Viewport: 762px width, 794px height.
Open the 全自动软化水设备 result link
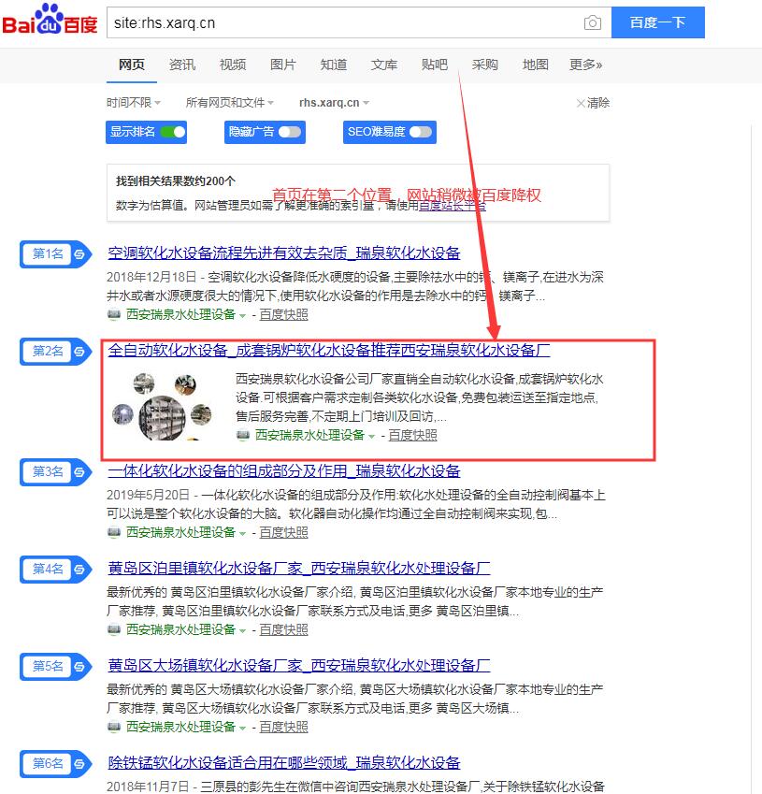click(328, 351)
